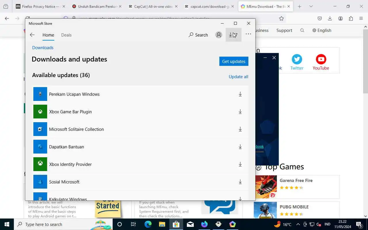Select the Xbox Game Bar Plugin row text

(x=70, y=112)
